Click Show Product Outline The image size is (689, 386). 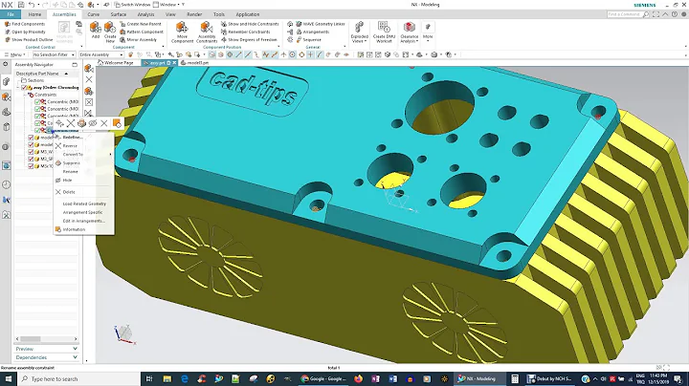[29, 39]
